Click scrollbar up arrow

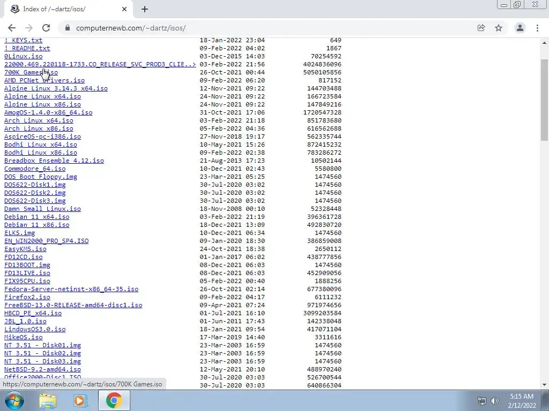pyautogui.click(x=545, y=43)
